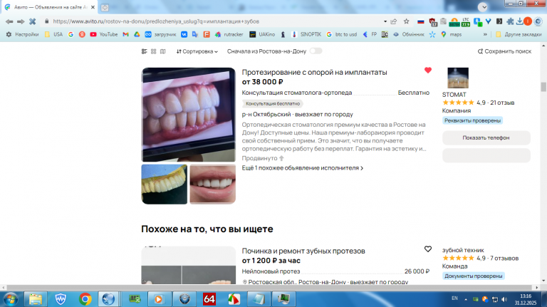The height and width of the screenshot is (307, 547).
Task: Open the Сортировка dropdown
Action: coord(197,51)
